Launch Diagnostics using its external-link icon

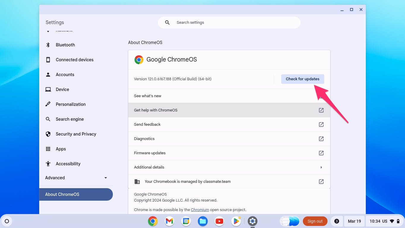coord(321,139)
